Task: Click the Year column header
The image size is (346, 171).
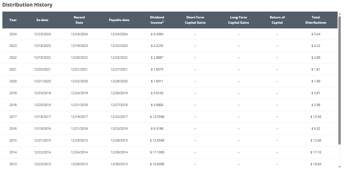Action: pos(13,20)
